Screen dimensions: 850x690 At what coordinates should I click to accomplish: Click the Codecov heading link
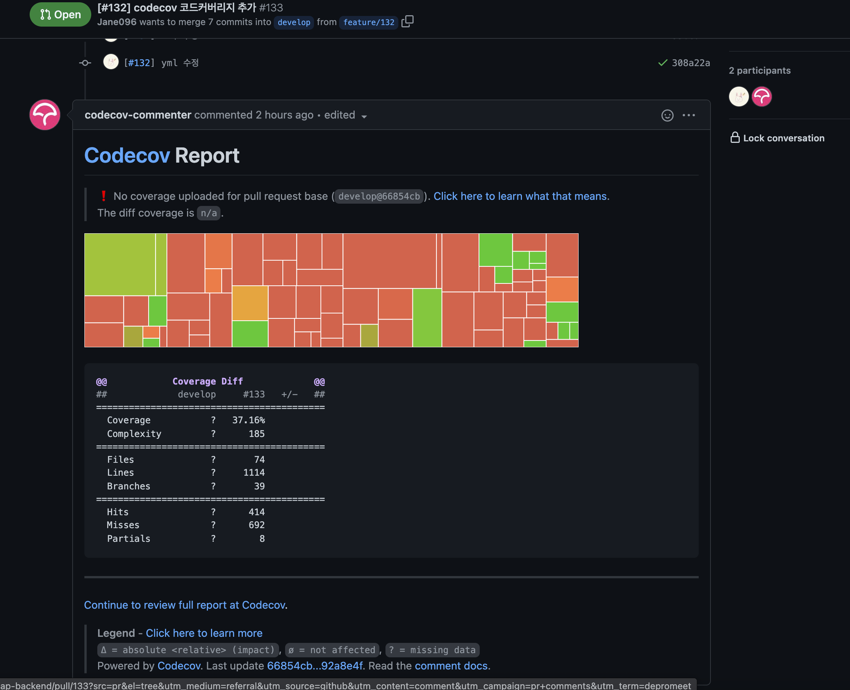[127, 155]
